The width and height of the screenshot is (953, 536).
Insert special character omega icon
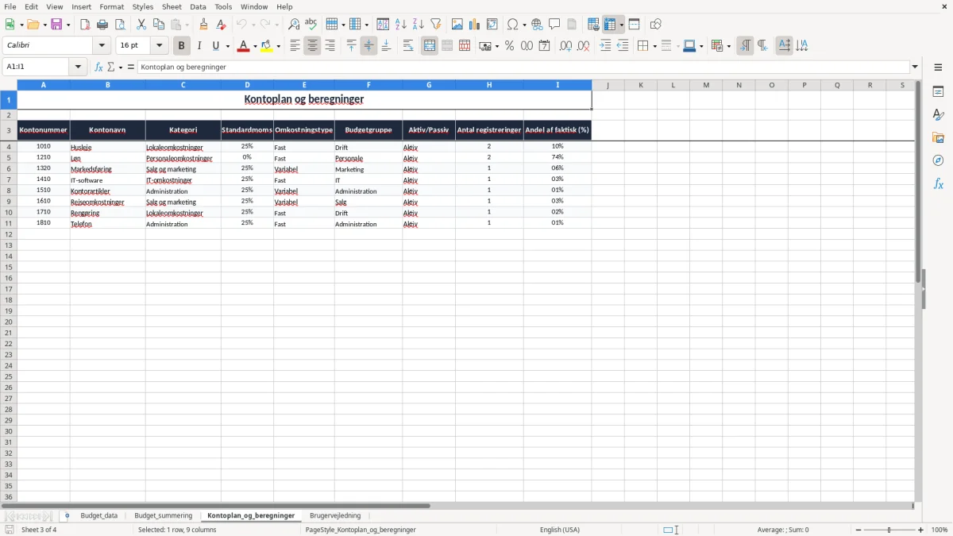pos(513,25)
